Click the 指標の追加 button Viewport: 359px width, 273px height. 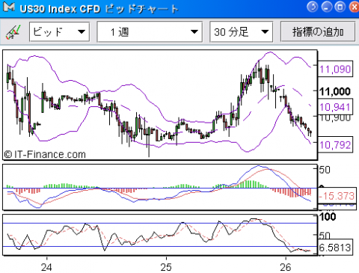[x=318, y=31]
